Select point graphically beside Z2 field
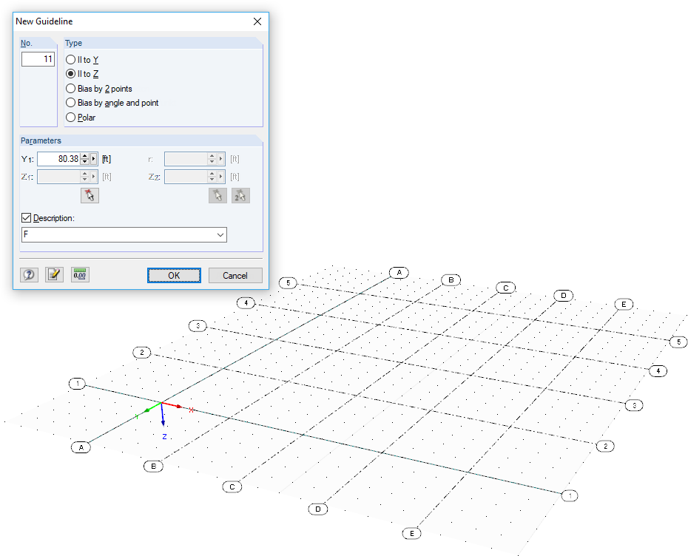The width and height of the screenshot is (688, 556). [x=217, y=195]
